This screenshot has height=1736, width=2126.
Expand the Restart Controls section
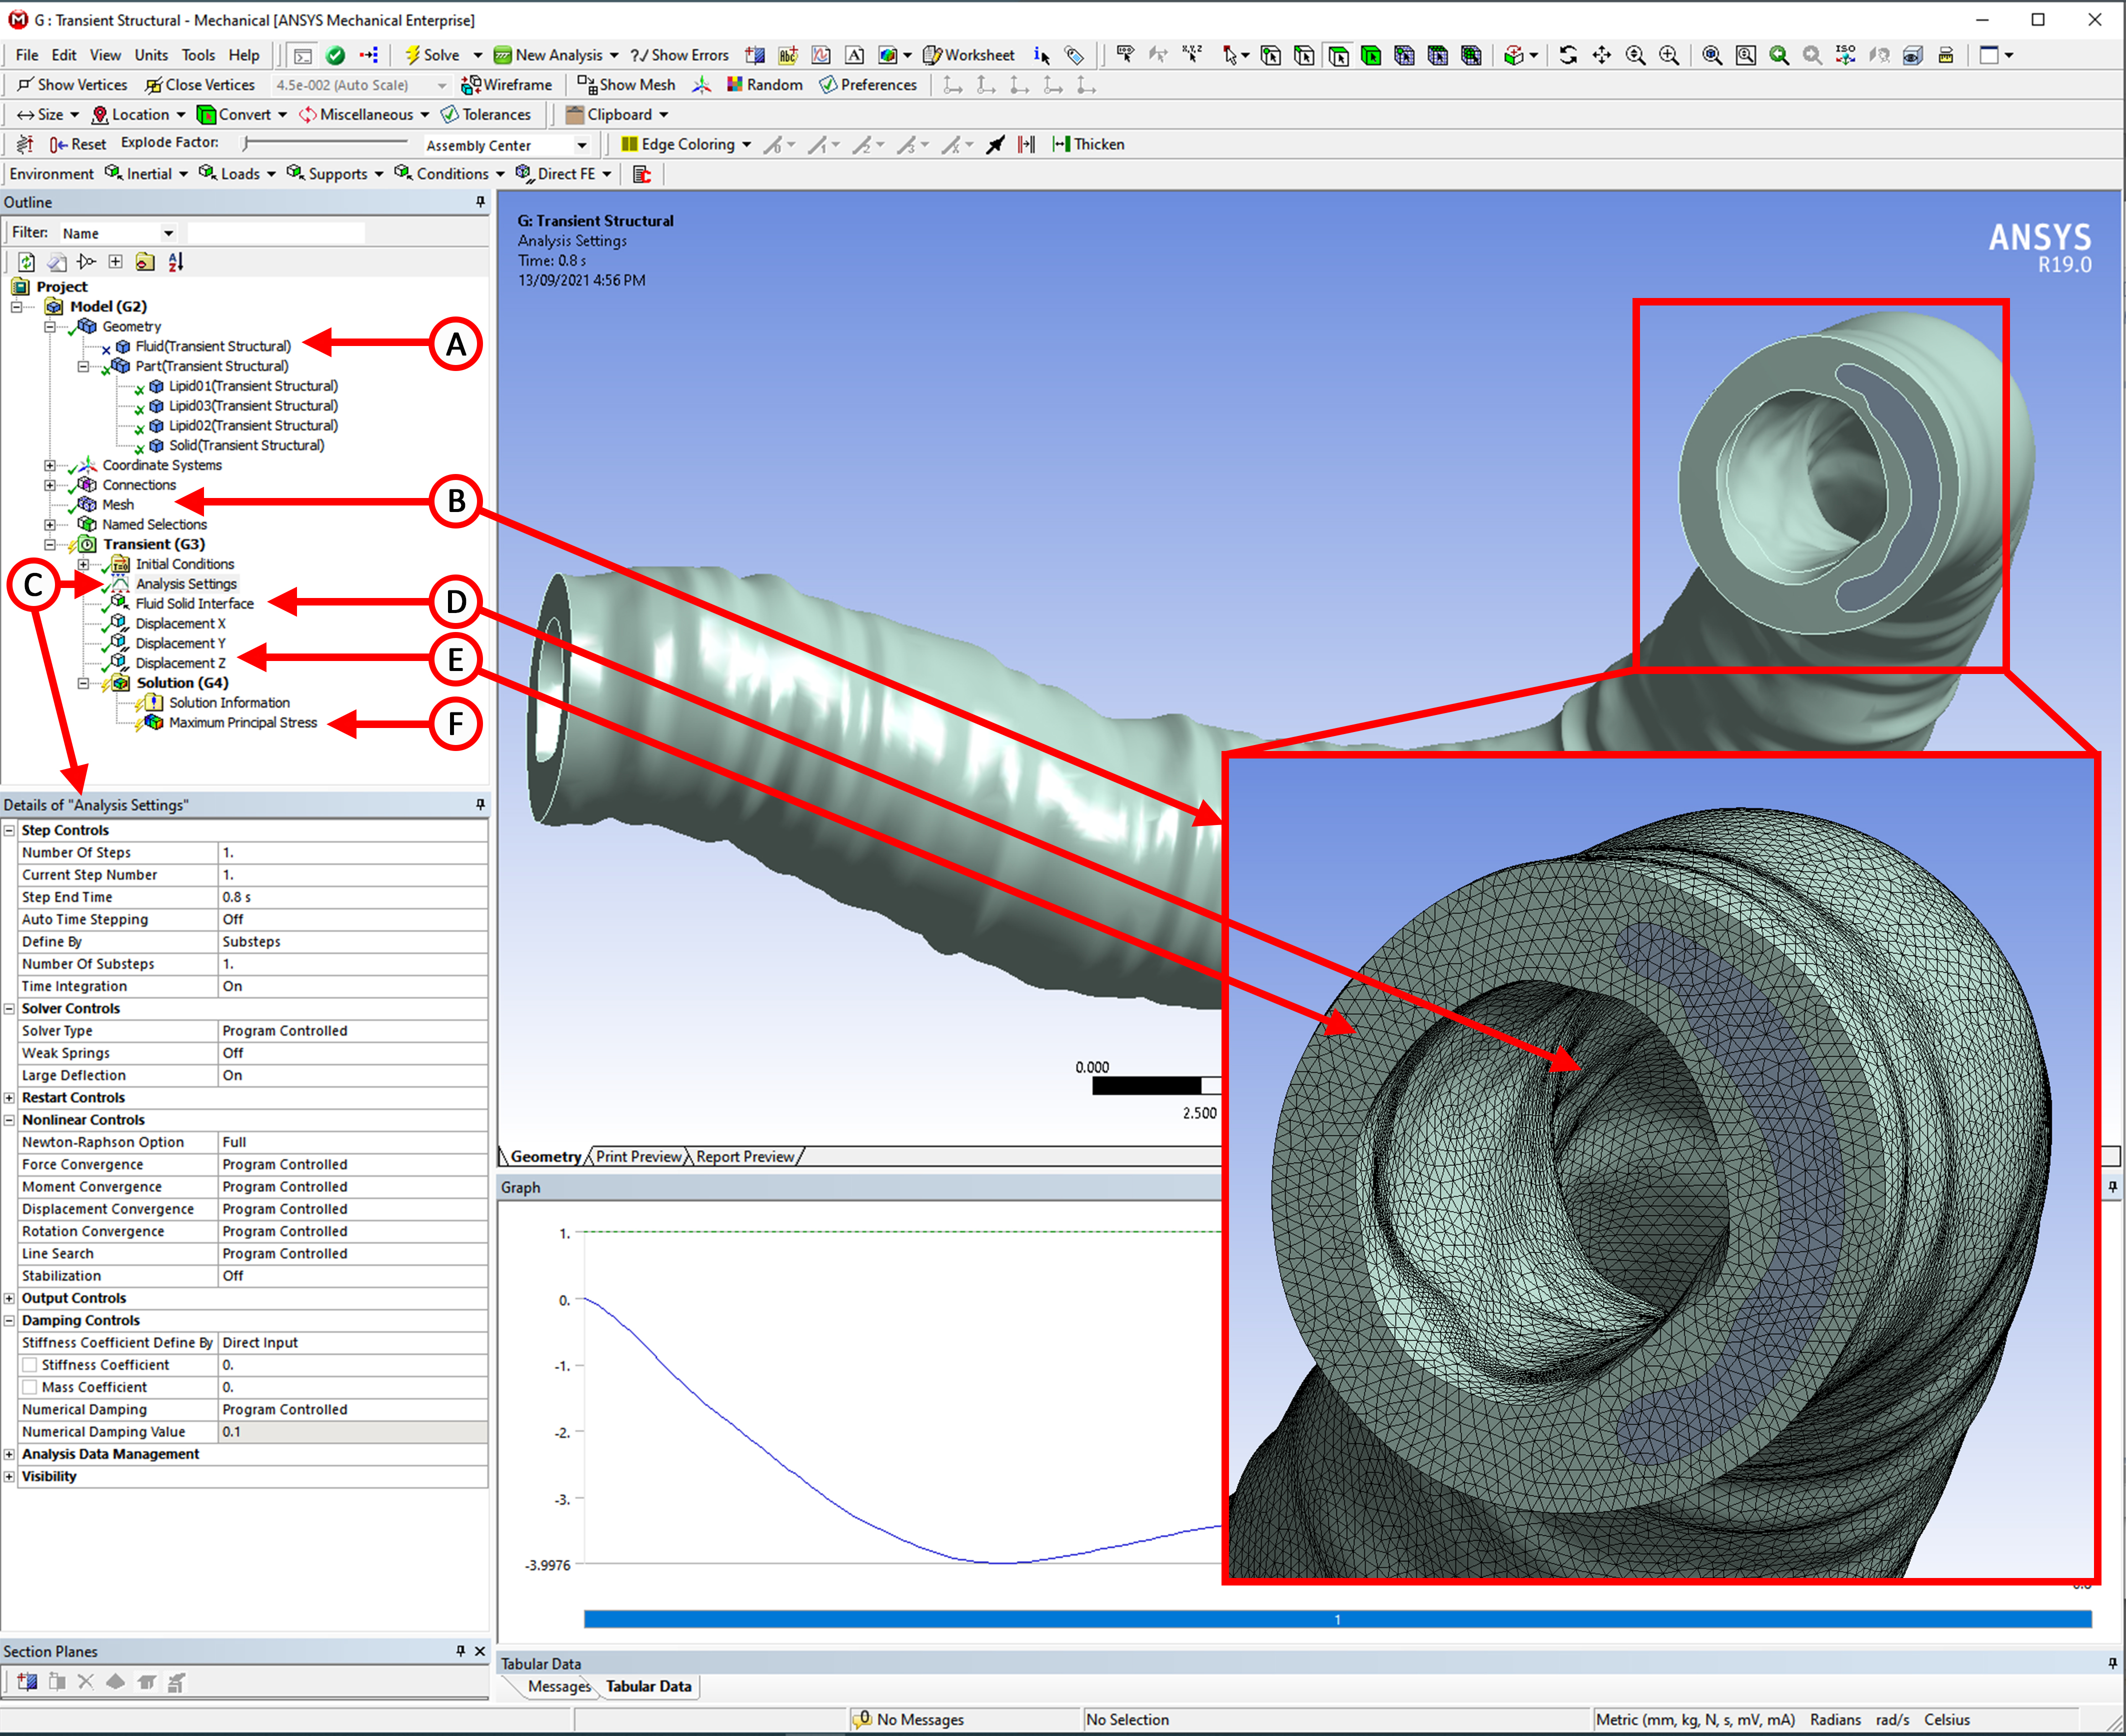point(9,1098)
